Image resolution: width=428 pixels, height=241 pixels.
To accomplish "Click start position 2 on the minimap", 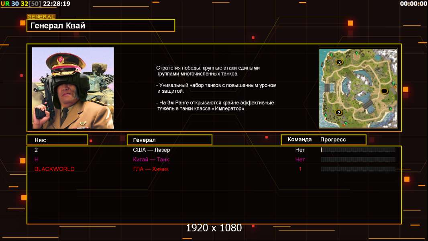I will (339, 112).
